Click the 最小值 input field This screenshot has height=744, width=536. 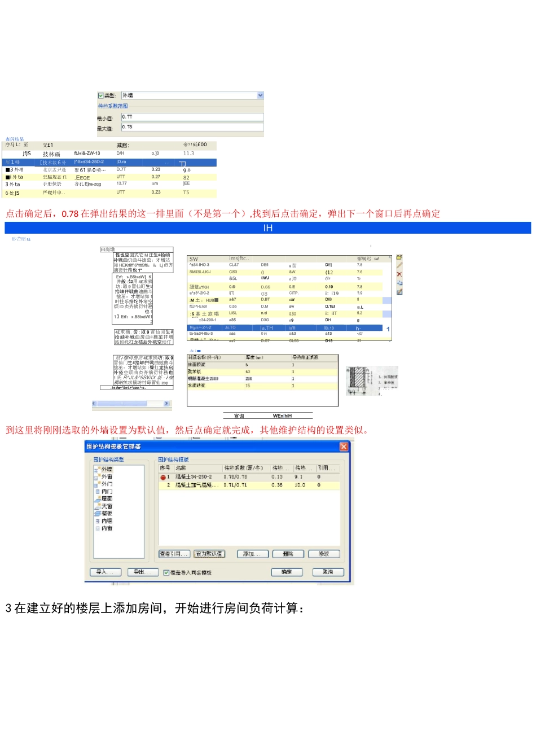point(192,117)
